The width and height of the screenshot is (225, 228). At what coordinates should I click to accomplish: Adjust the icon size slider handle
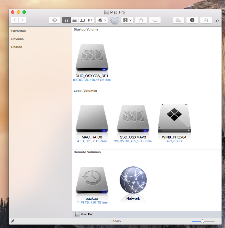click(202, 221)
